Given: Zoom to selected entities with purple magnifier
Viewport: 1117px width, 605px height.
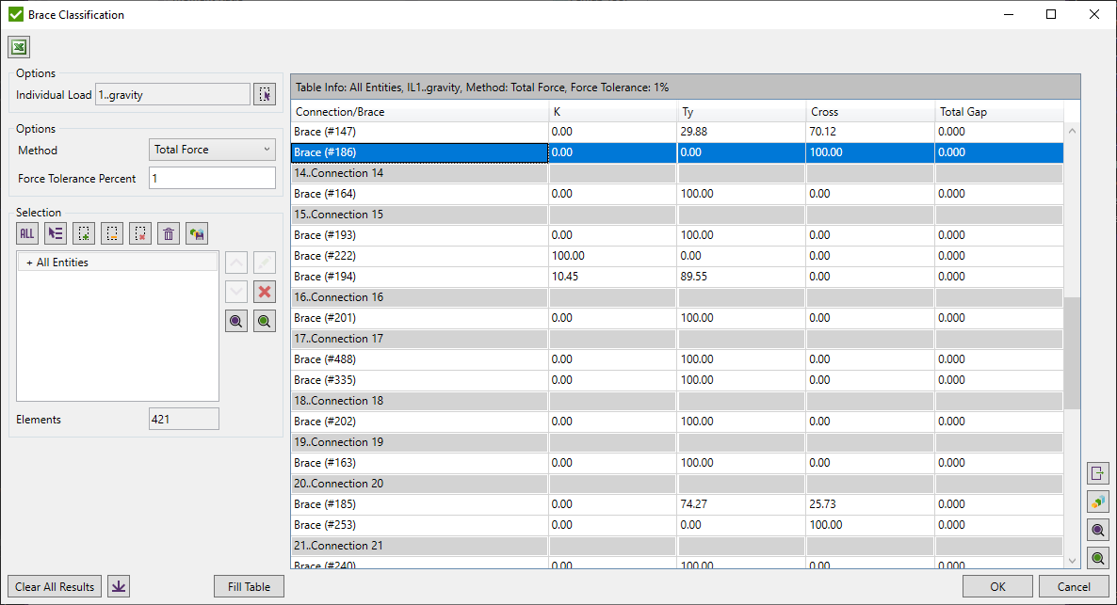Looking at the screenshot, I should (236, 320).
